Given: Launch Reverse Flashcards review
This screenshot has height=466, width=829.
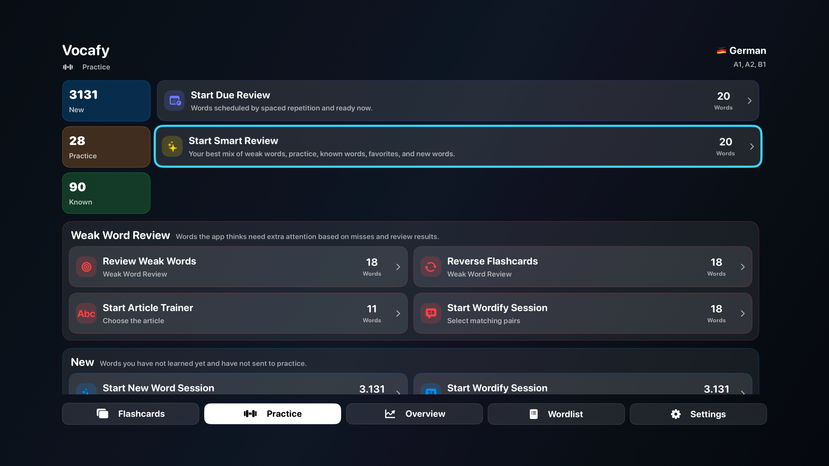Looking at the screenshot, I should (x=583, y=267).
